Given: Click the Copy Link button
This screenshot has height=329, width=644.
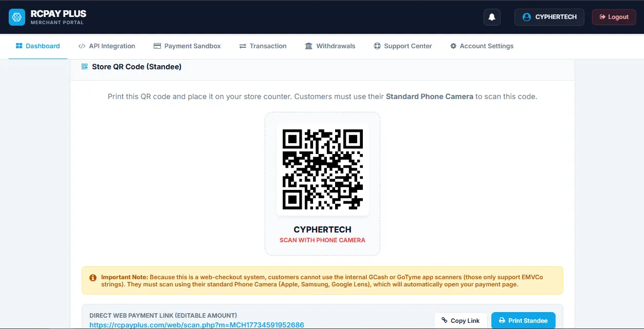Looking at the screenshot, I should pos(461,320).
